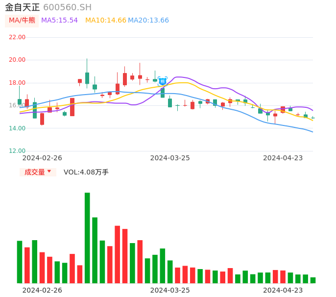This screenshot has height=297, width=336.
Task: Click 2024-03-25 date under the candlestick chart
Action: click(170, 158)
